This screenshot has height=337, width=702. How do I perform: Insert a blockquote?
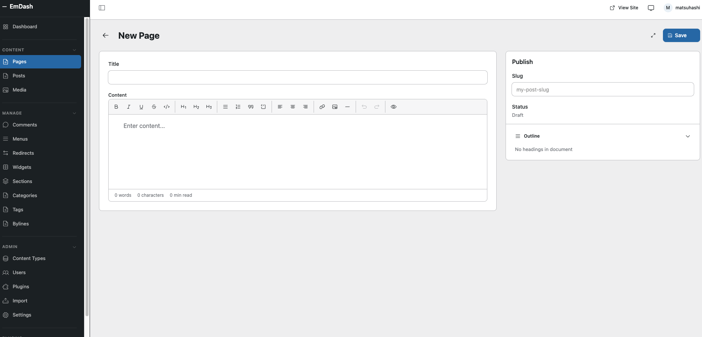[251, 107]
